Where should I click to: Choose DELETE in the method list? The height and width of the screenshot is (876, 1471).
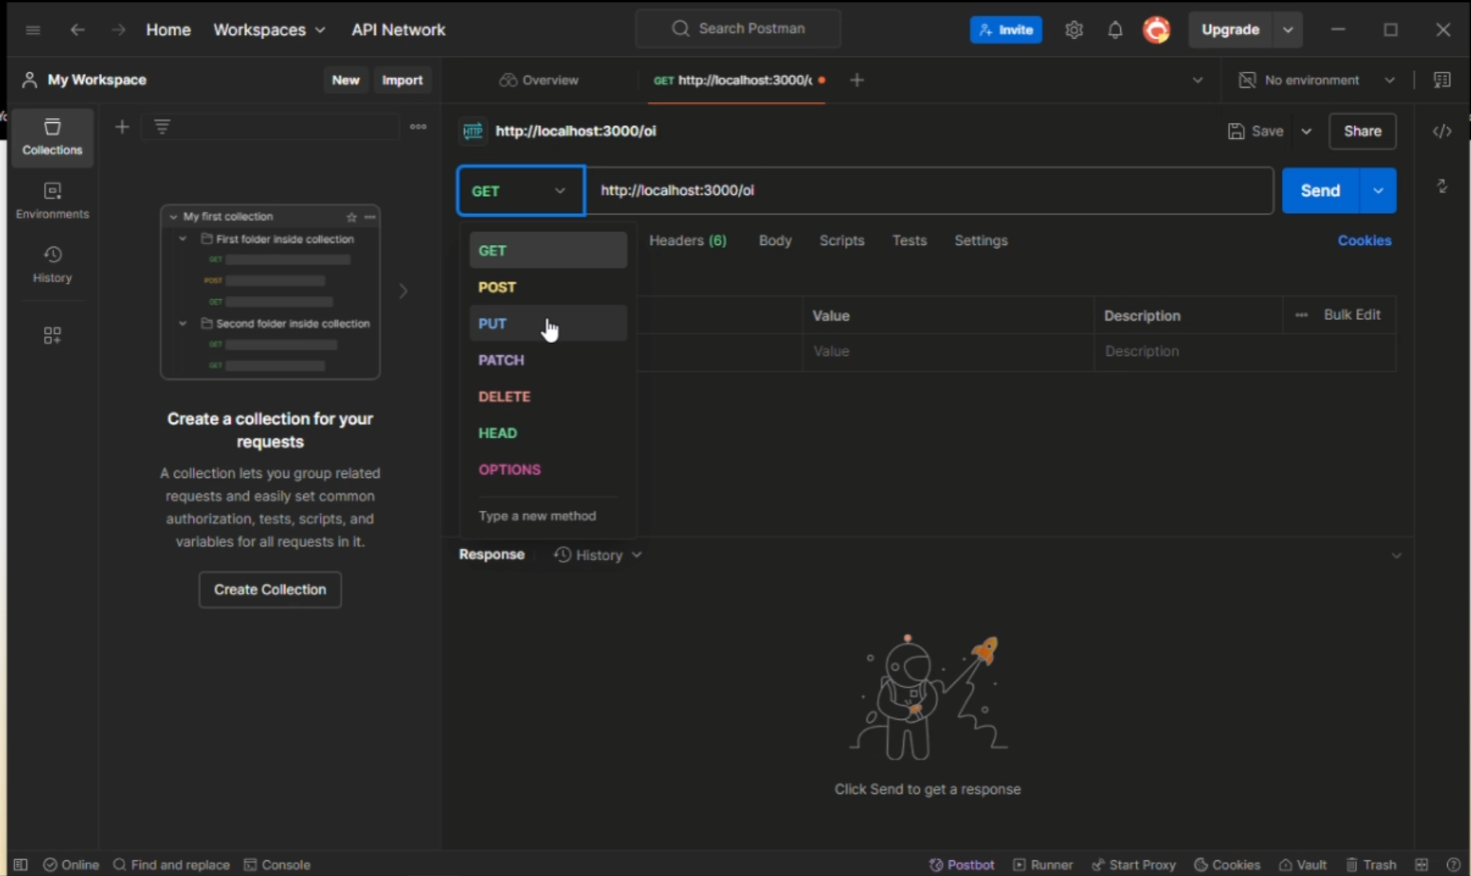point(504,397)
